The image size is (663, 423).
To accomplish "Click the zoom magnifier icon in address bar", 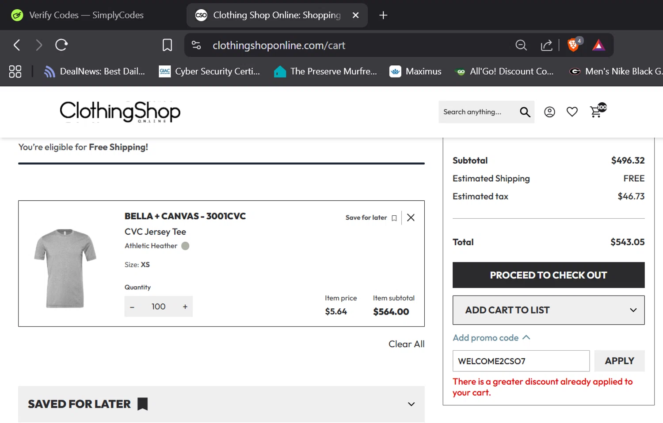I will pos(521,45).
